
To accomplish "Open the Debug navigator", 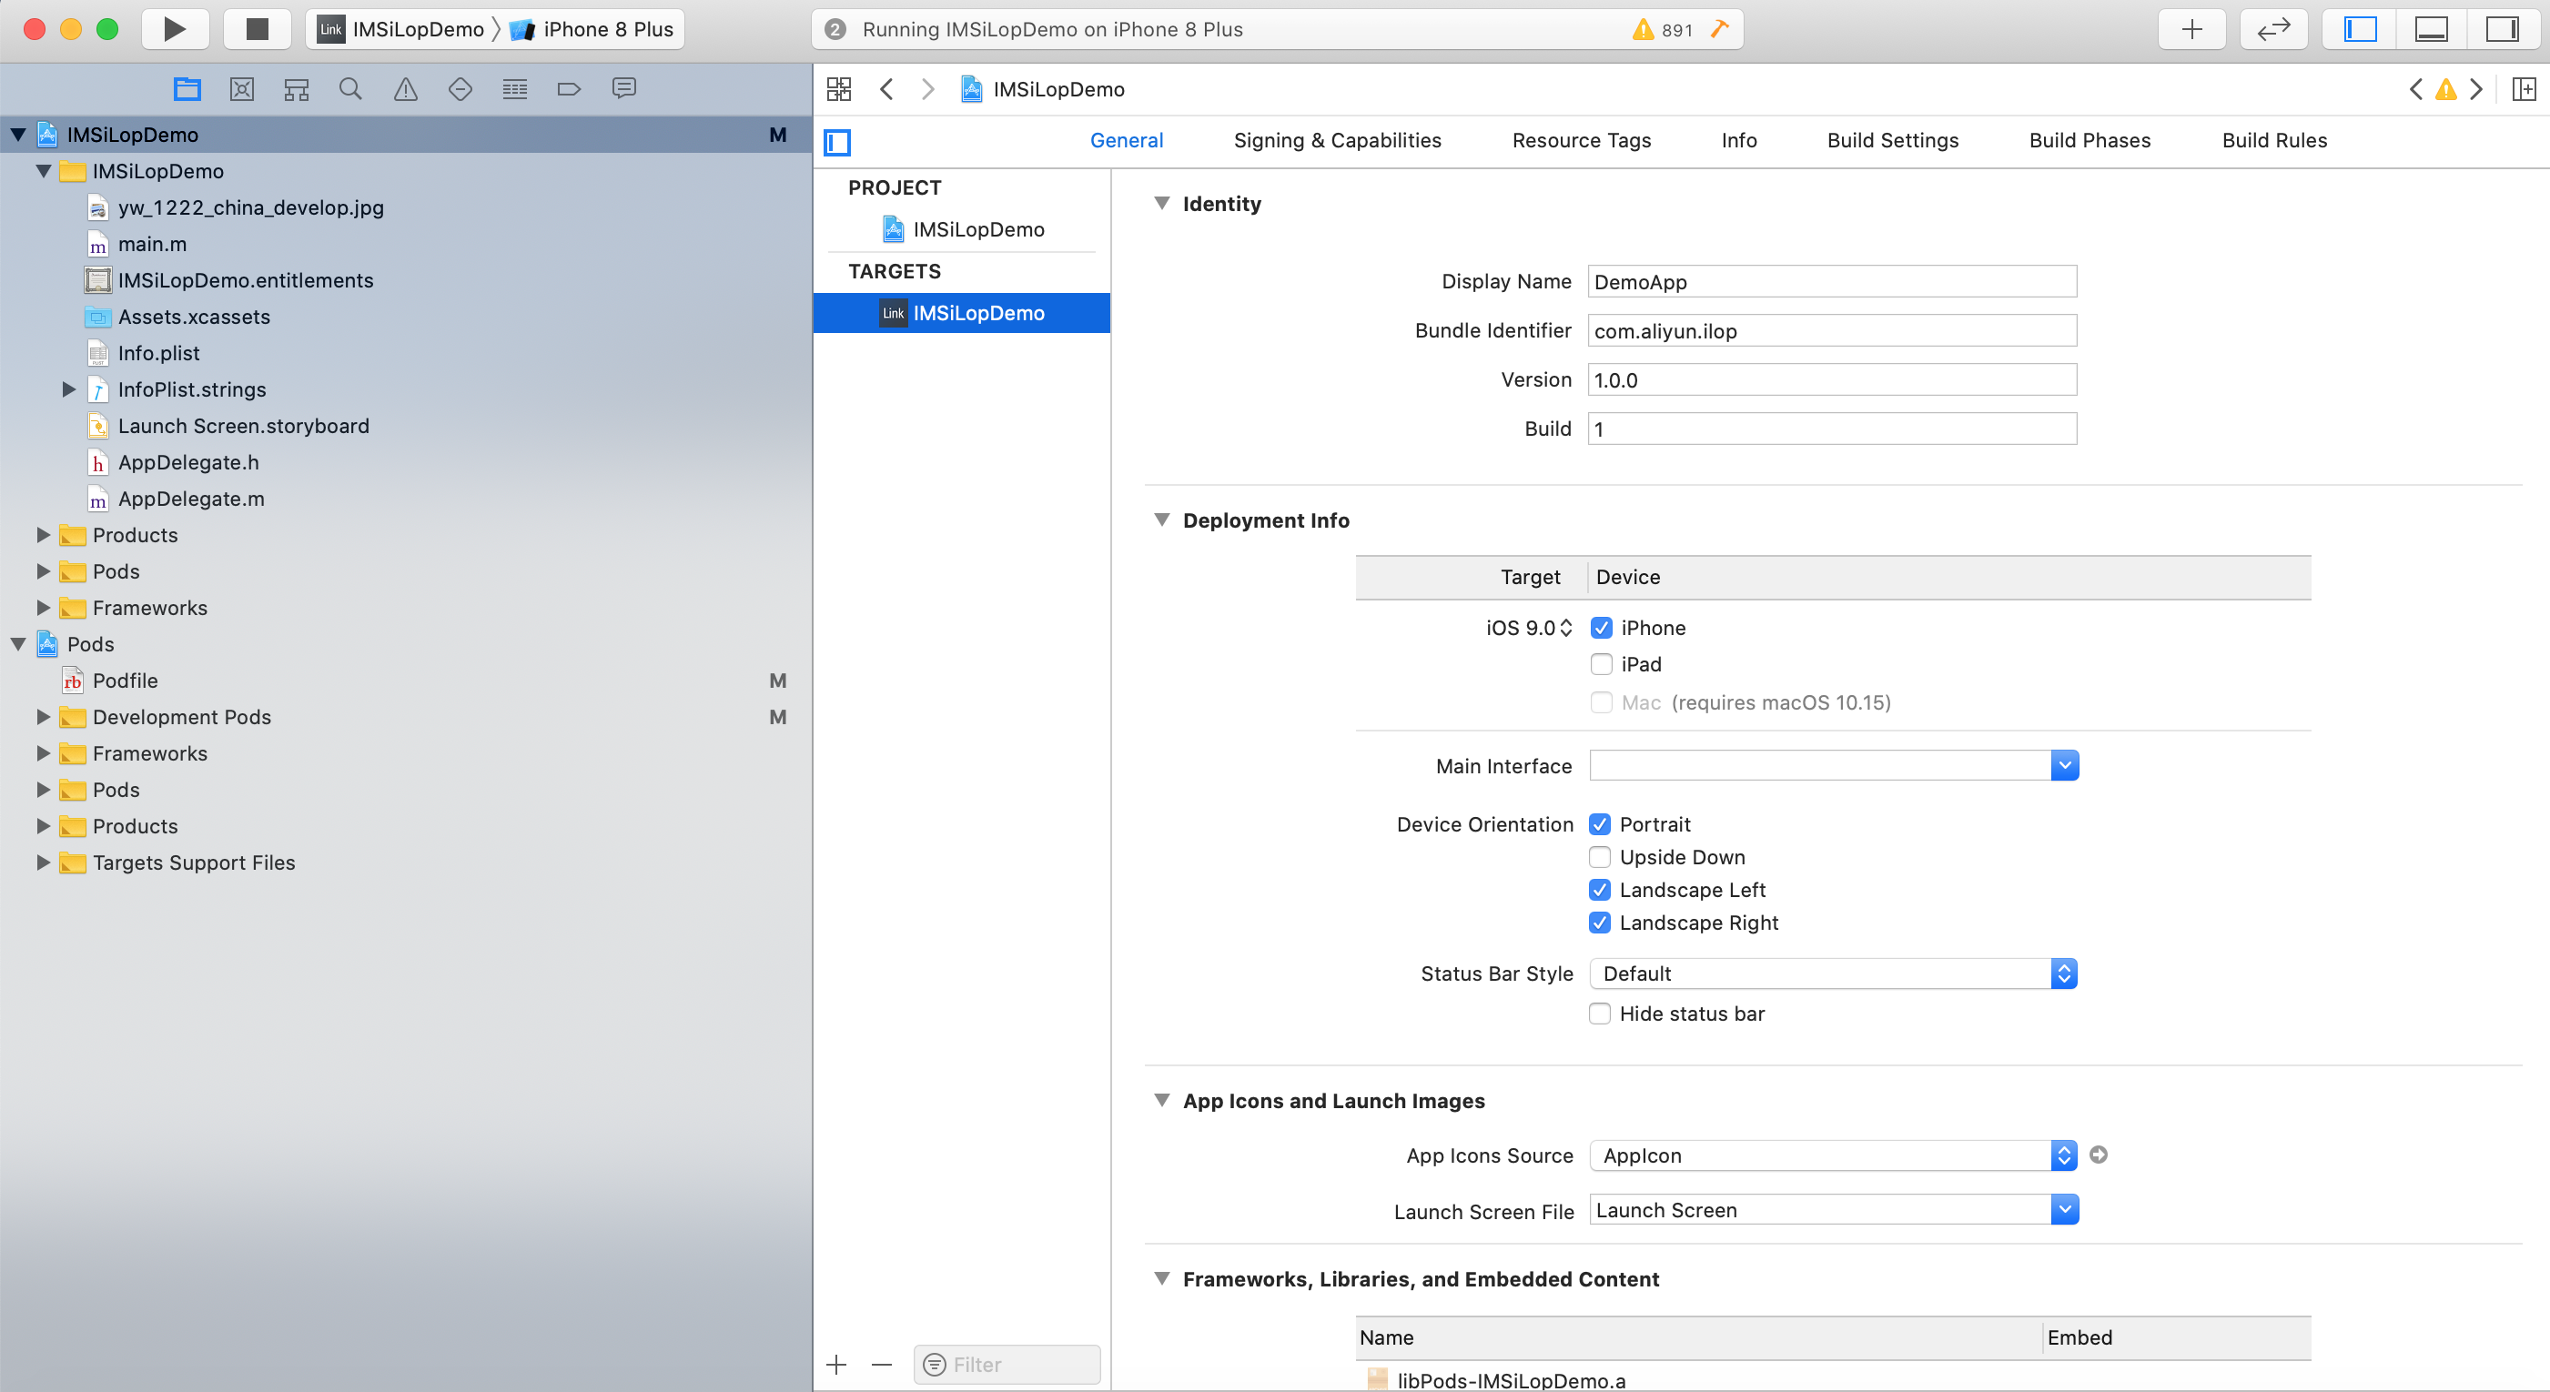I will [x=515, y=89].
